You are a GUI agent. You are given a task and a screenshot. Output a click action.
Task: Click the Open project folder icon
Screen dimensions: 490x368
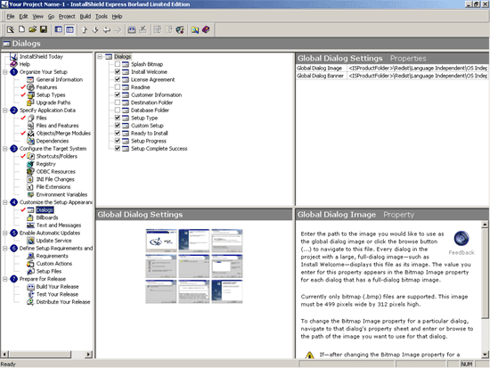click(32, 29)
